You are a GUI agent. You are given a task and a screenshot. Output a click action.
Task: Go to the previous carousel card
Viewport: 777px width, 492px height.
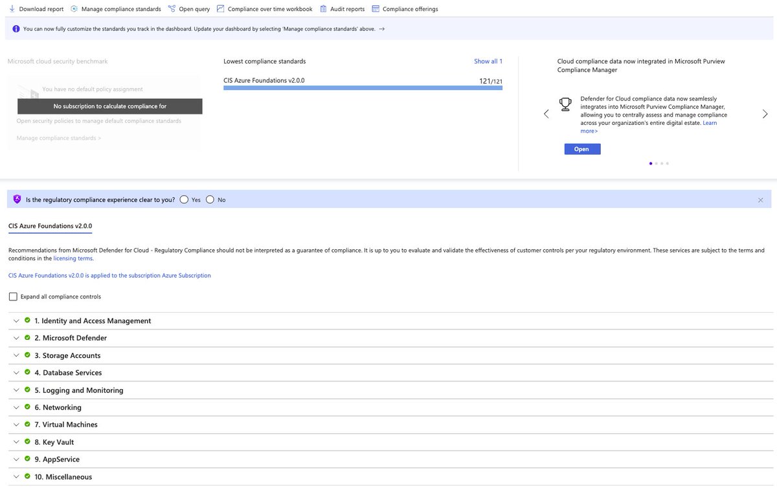(x=546, y=114)
